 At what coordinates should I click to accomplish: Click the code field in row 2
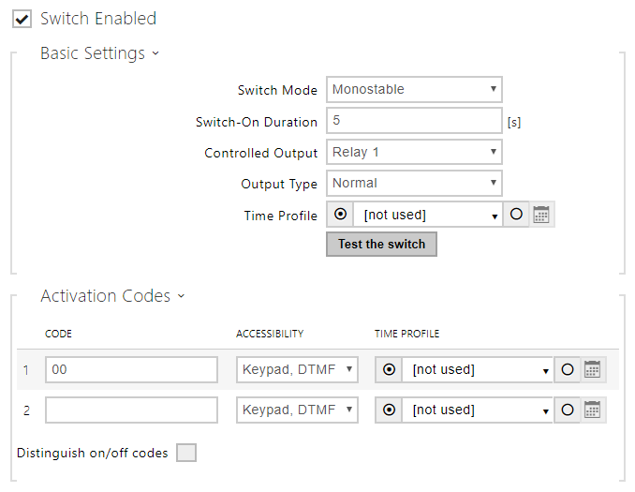[x=131, y=410]
